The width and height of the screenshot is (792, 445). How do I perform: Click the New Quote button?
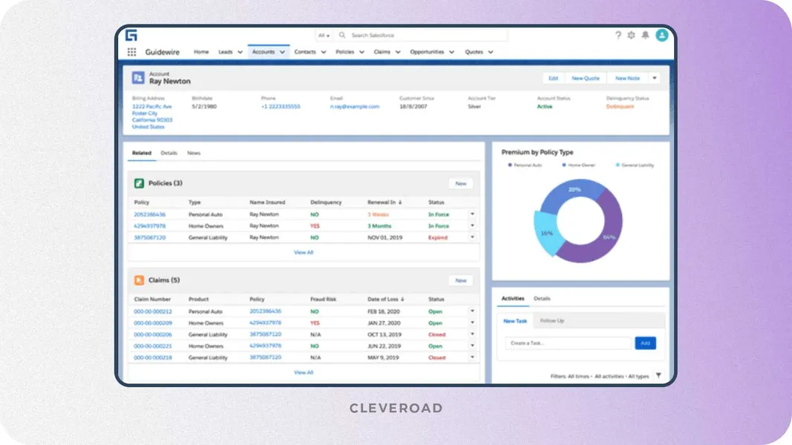586,78
